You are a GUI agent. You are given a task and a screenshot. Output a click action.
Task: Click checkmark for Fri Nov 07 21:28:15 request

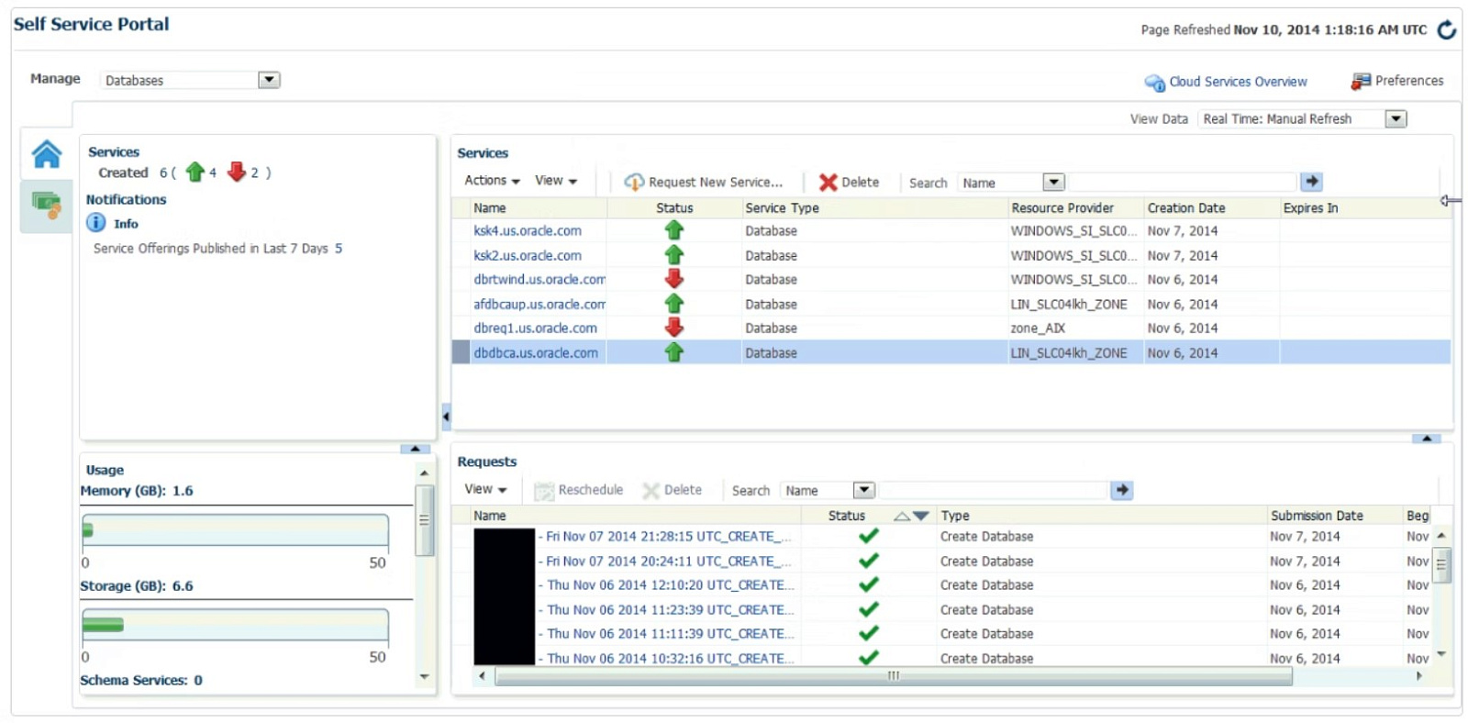(869, 536)
